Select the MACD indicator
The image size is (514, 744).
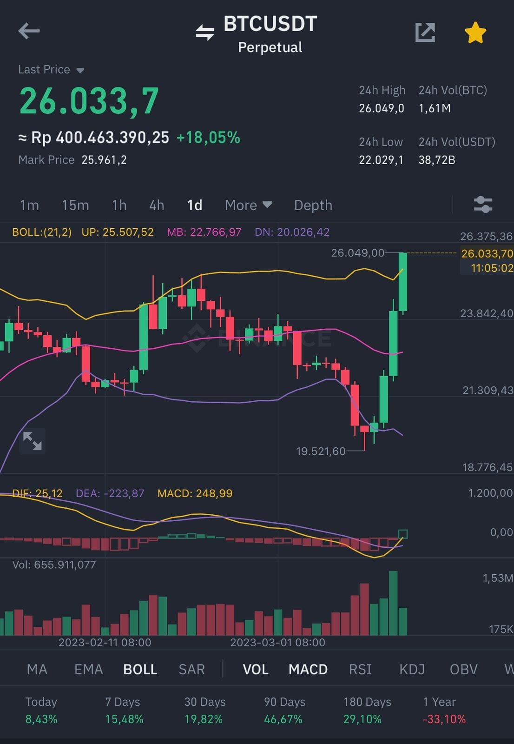pos(307,669)
